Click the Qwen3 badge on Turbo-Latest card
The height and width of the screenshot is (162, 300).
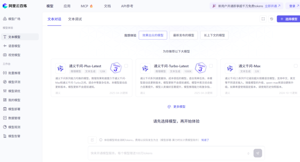(x=201, y=68)
